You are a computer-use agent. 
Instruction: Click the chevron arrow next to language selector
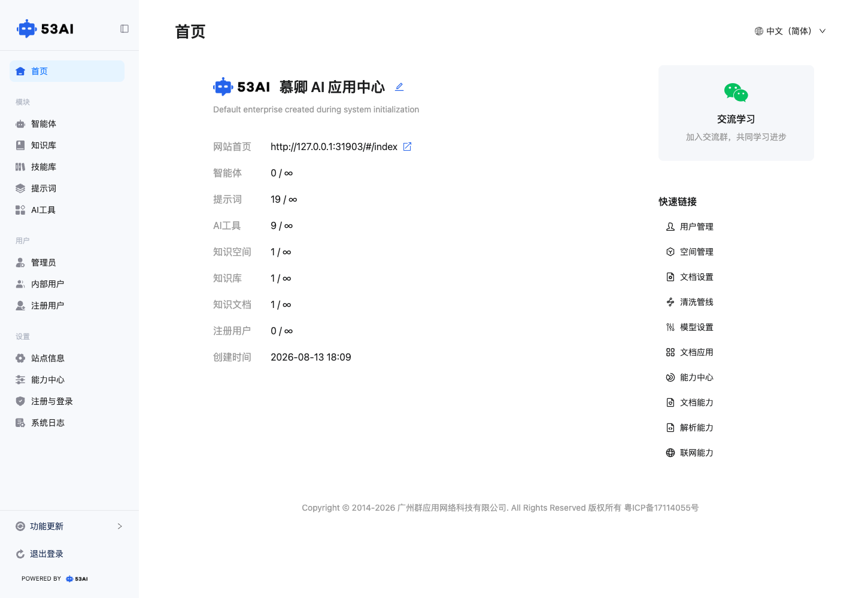click(x=822, y=31)
